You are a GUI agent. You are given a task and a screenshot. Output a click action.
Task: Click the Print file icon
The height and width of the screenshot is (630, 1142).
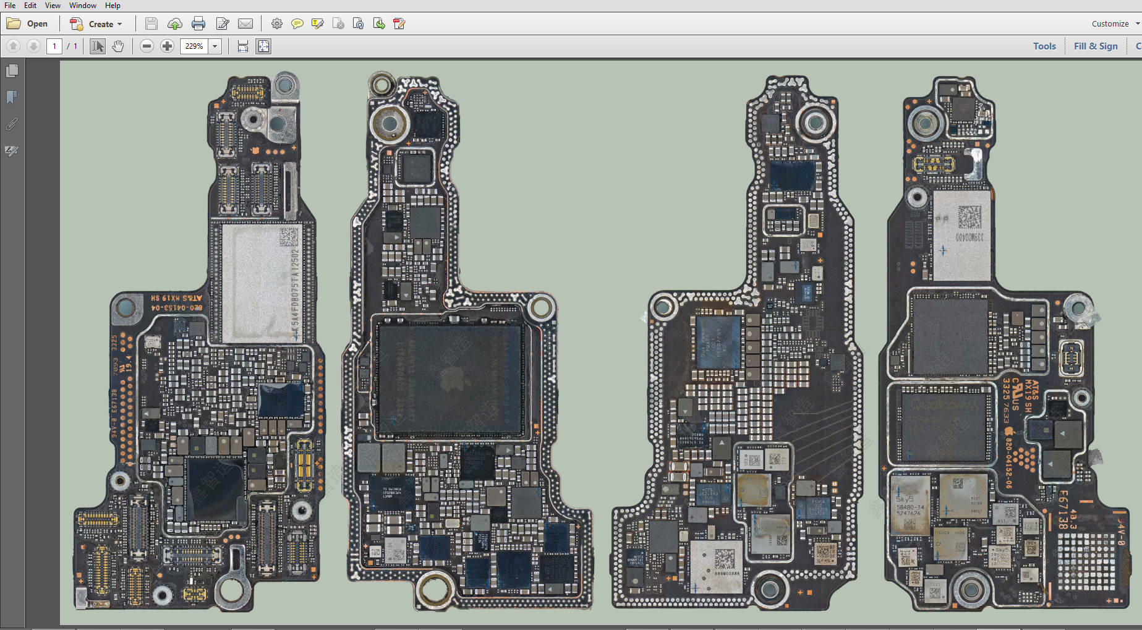pos(198,24)
